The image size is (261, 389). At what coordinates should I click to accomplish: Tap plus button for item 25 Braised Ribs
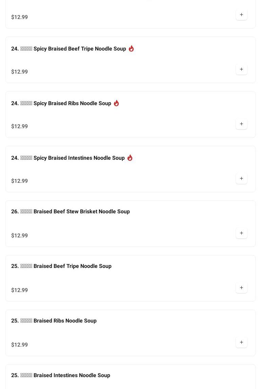tap(241, 343)
